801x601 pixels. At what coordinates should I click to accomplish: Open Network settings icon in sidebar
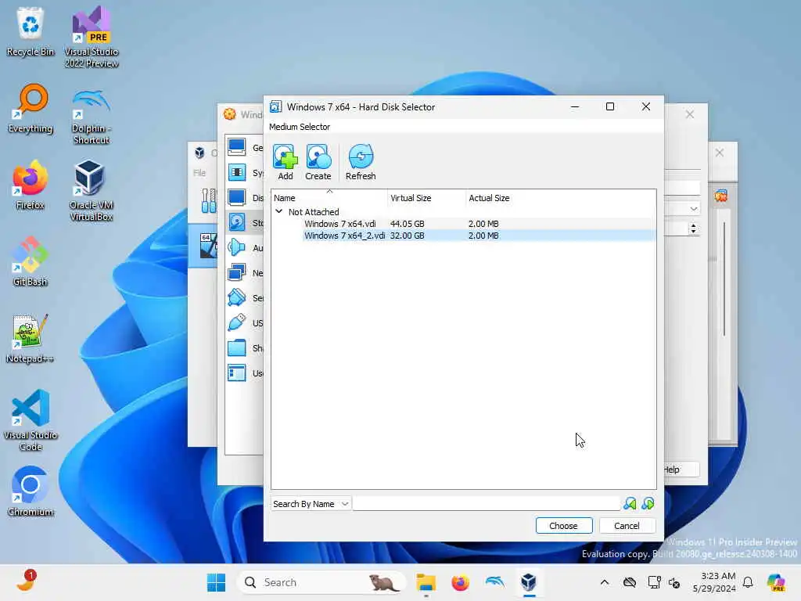coord(236,272)
